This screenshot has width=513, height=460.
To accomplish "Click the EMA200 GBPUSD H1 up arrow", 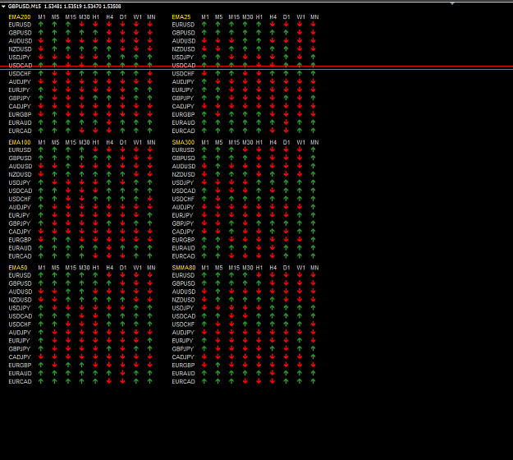I will [x=95, y=32].
